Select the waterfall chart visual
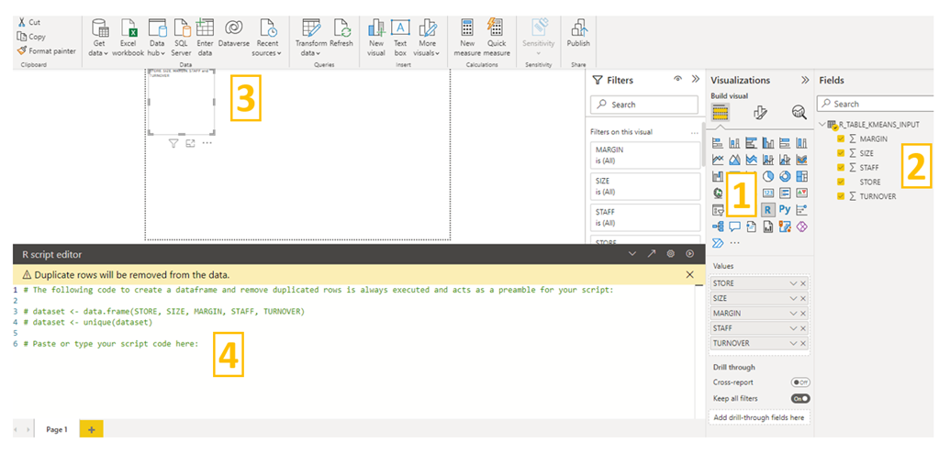The image size is (939, 454). tap(718, 176)
